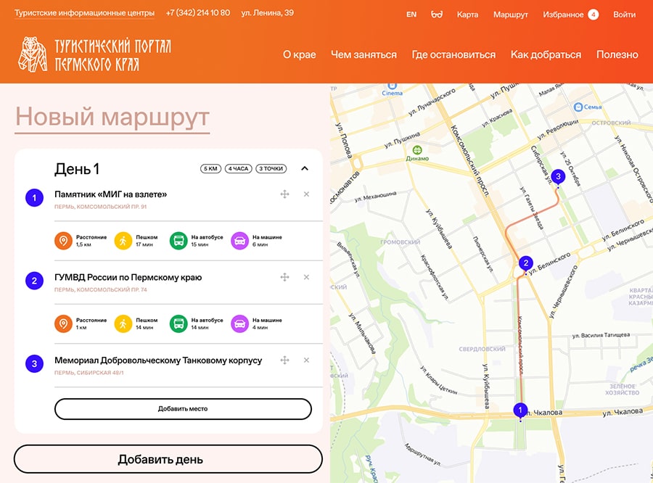Click map marker 3 on the map
The image size is (653, 483).
pos(557,176)
